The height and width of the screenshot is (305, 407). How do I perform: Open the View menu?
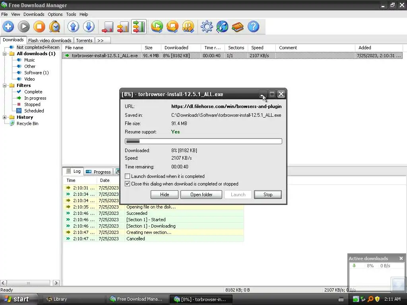coord(16,14)
